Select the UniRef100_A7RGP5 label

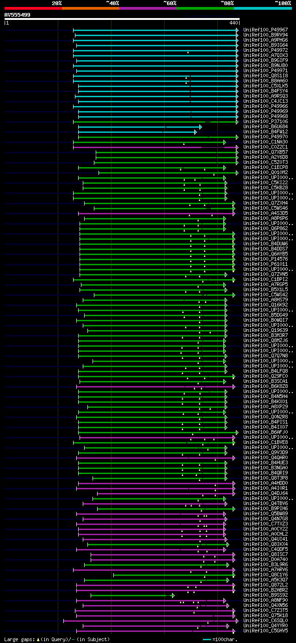(265, 284)
